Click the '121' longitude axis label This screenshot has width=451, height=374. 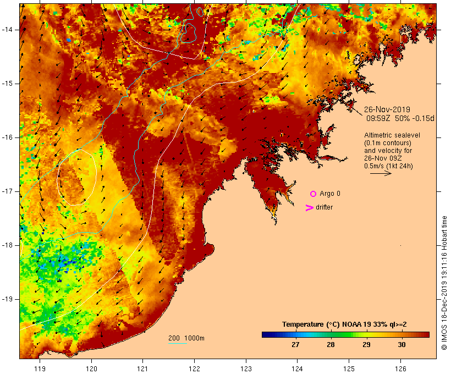click(142, 369)
